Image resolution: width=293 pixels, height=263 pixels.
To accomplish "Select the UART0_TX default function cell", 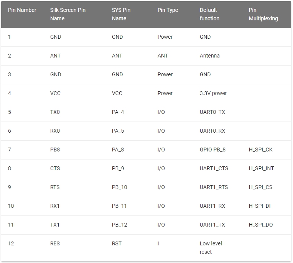I will 212,112.
